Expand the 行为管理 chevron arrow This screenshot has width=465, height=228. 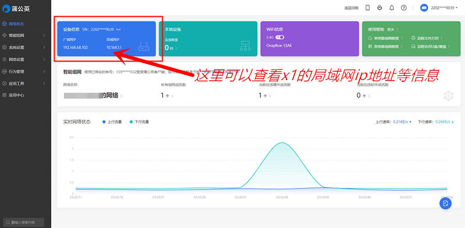(x=44, y=71)
